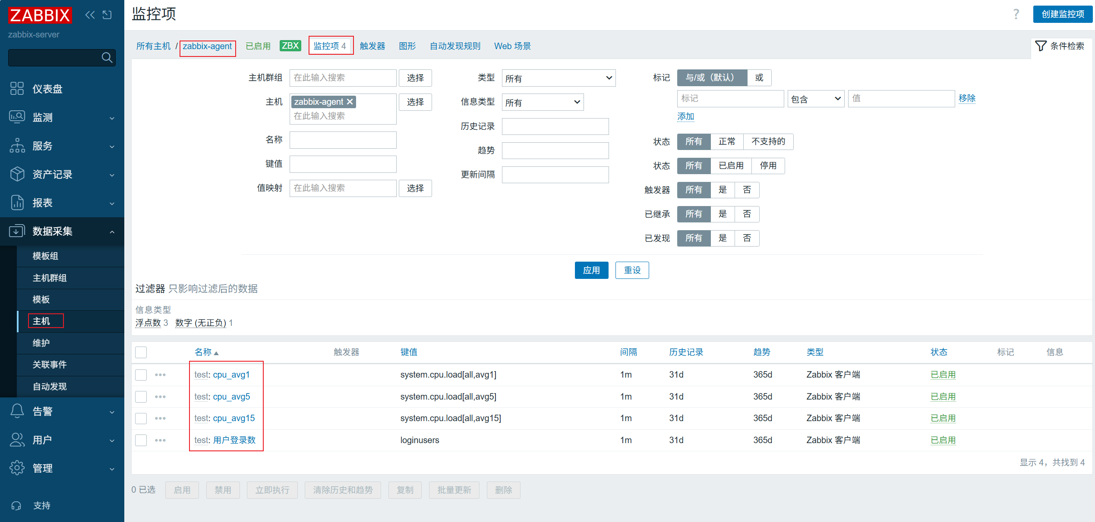Click the 创建监控项 button
This screenshot has height=522, width=1095.
pyautogui.click(x=1062, y=14)
